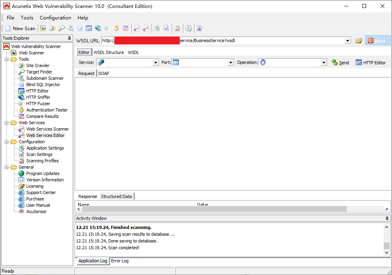Launch HTTP Sniffer from the toolbar

(x=98, y=28)
